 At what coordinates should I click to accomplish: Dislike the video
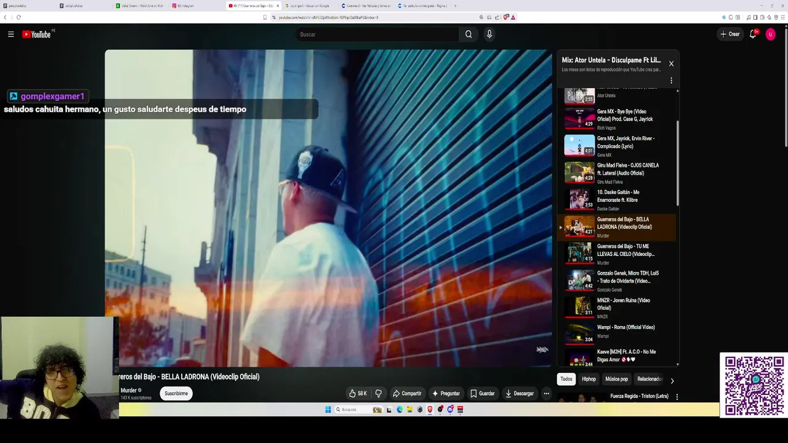(379, 393)
